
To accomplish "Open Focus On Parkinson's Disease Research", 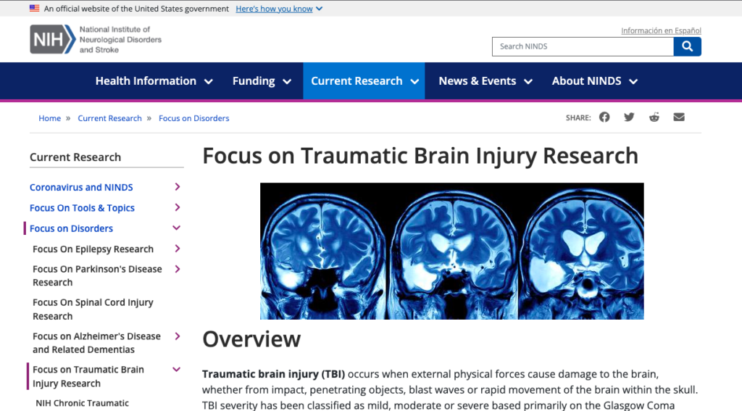I will click(x=97, y=275).
